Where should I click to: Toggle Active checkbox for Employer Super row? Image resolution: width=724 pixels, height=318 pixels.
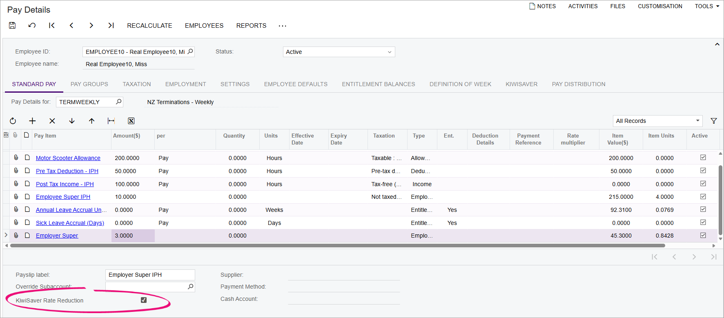point(703,236)
